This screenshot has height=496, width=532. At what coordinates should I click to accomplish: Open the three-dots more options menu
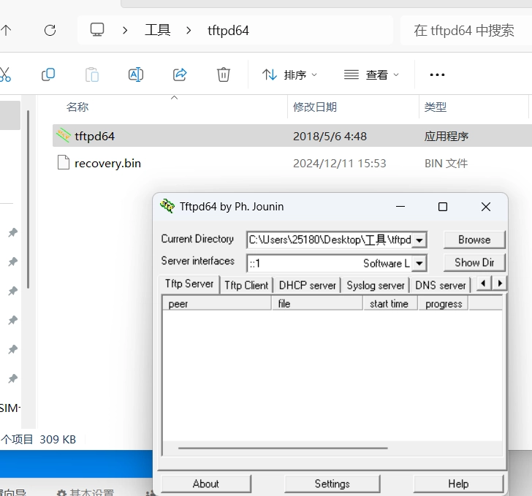pos(437,75)
